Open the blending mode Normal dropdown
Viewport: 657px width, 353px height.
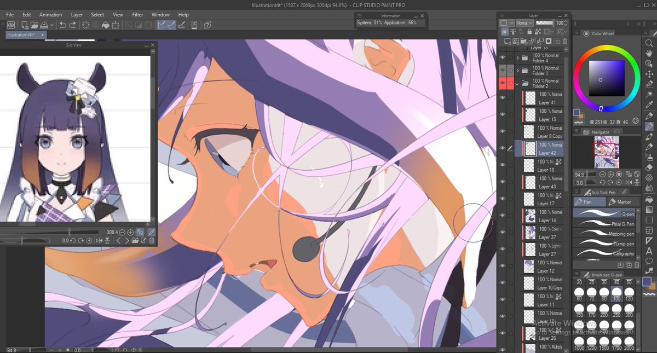(x=524, y=23)
